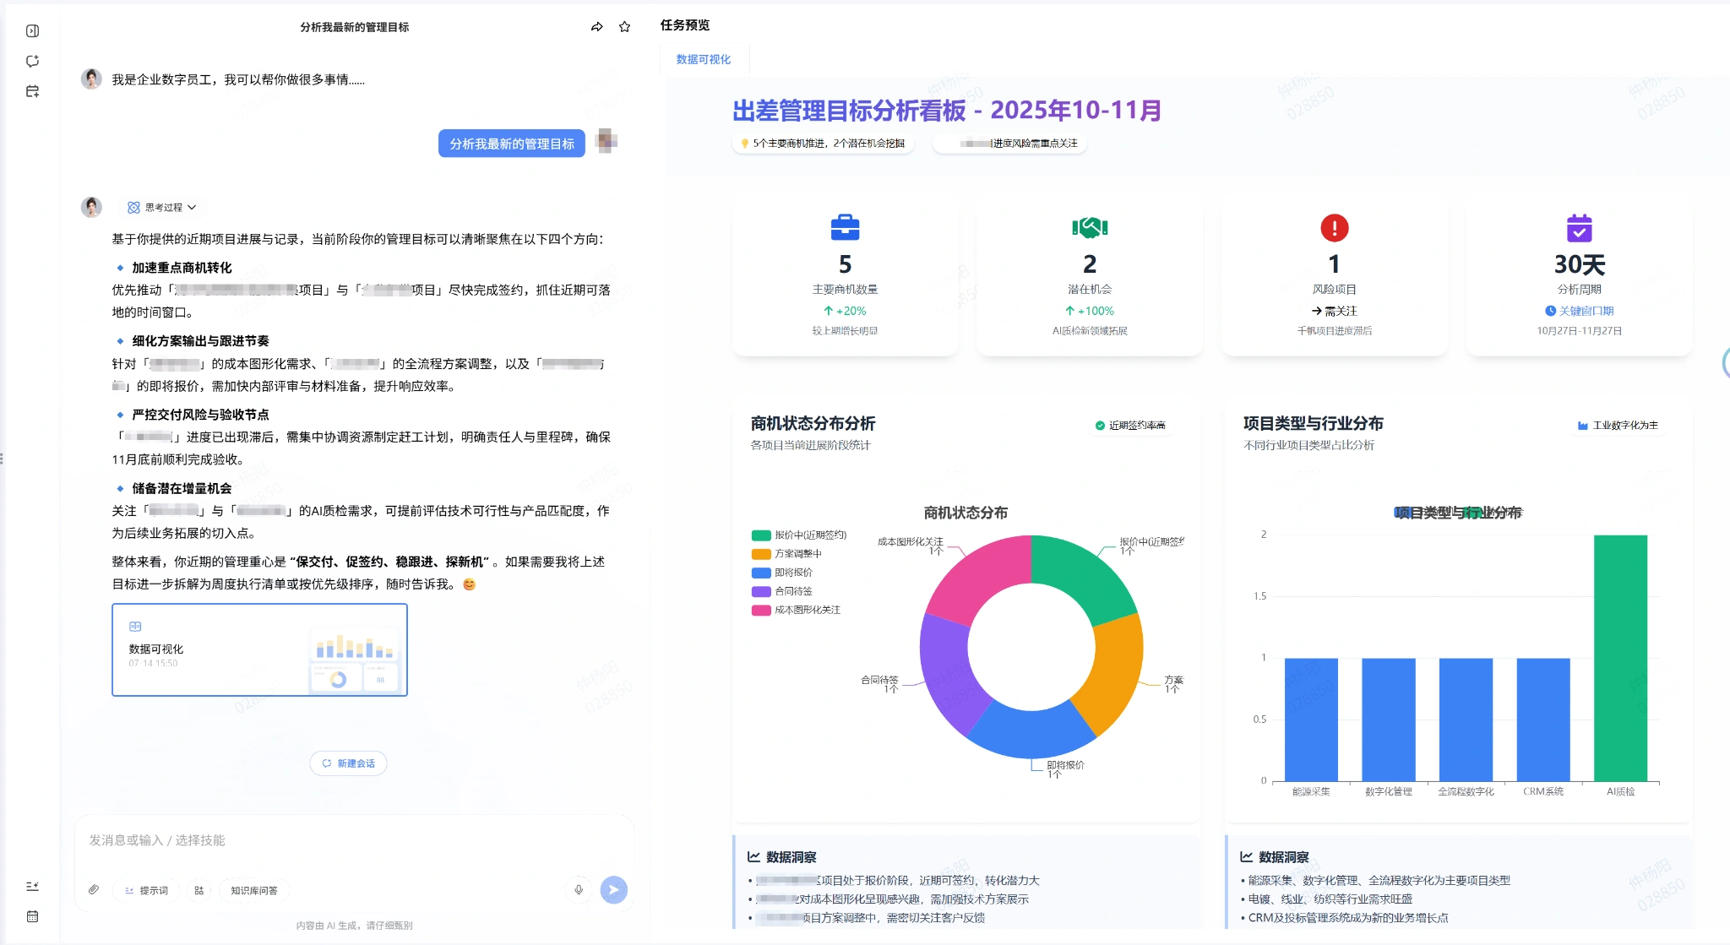Toggle 合同待签 legend item

pyautogui.click(x=782, y=591)
